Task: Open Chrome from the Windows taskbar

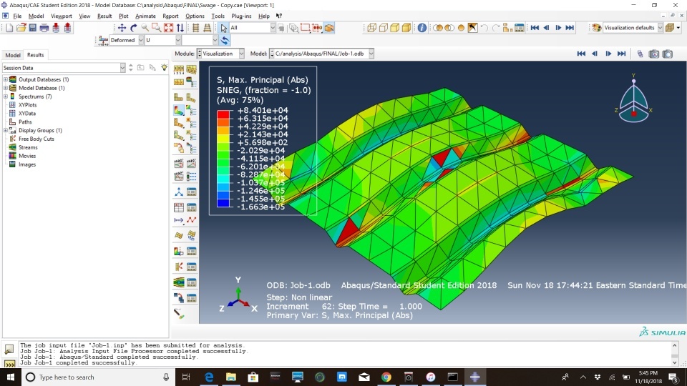Action: point(386,377)
